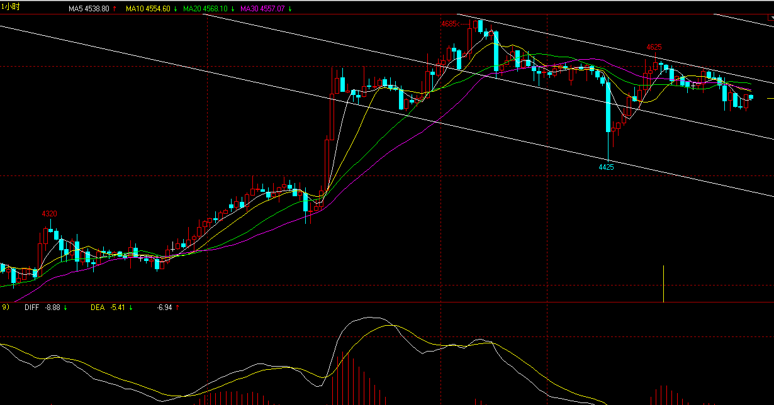The image size is (774, 405).
Task: Click the green down arrow beside MA20
Action: pyautogui.click(x=233, y=9)
